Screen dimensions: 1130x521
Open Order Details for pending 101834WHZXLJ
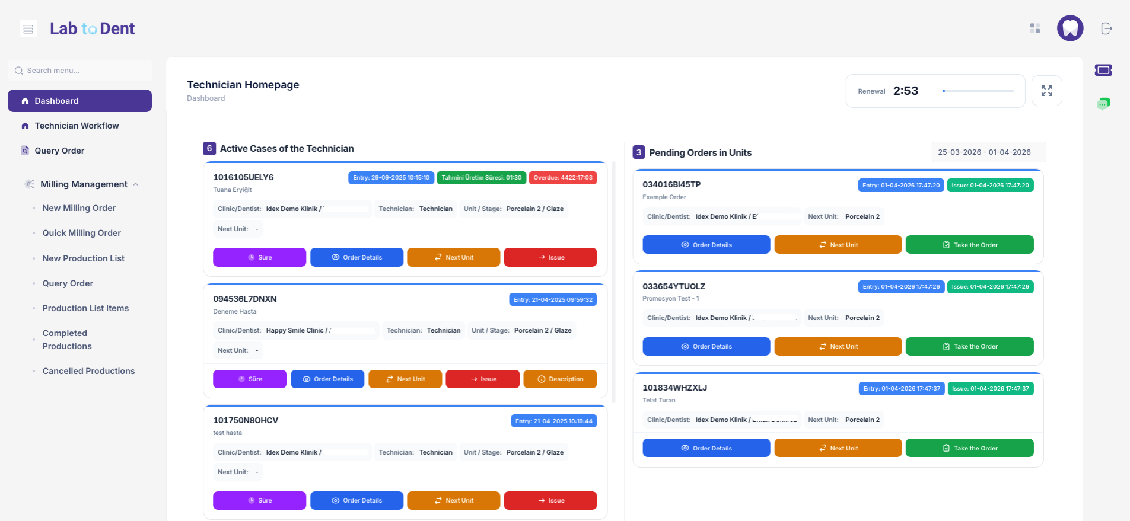pyautogui.click(x=706, y=448)
